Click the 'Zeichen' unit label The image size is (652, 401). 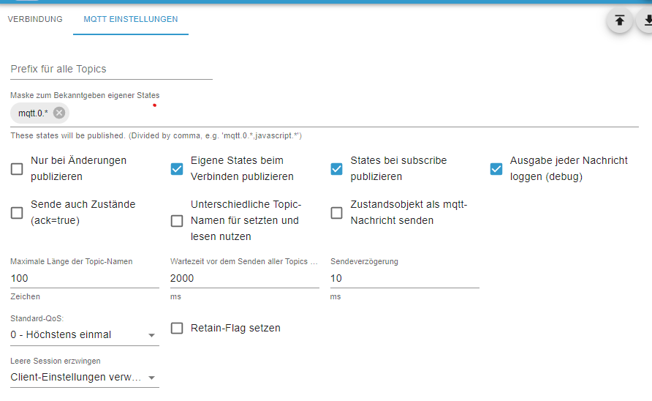26,296
